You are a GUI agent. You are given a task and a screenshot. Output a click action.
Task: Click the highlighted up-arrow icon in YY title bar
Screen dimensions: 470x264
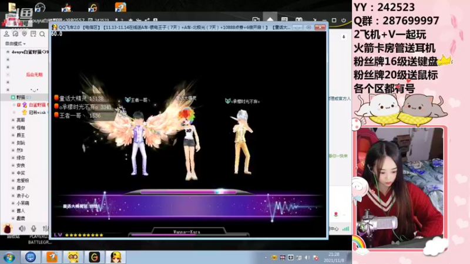[270, 19]
